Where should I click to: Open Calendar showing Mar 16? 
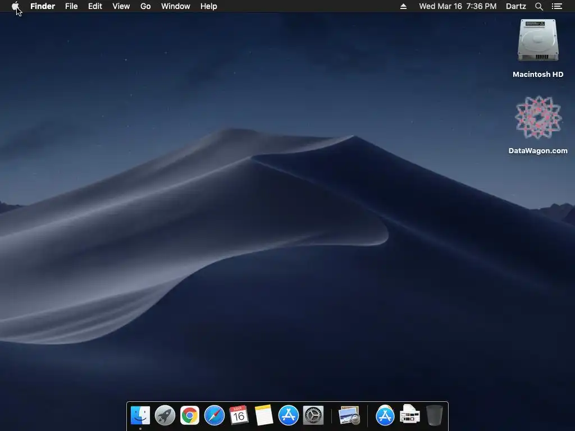click(x=239, y=416)
